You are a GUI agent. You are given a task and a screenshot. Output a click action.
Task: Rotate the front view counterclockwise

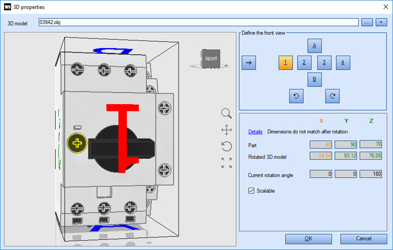(296, 96)
